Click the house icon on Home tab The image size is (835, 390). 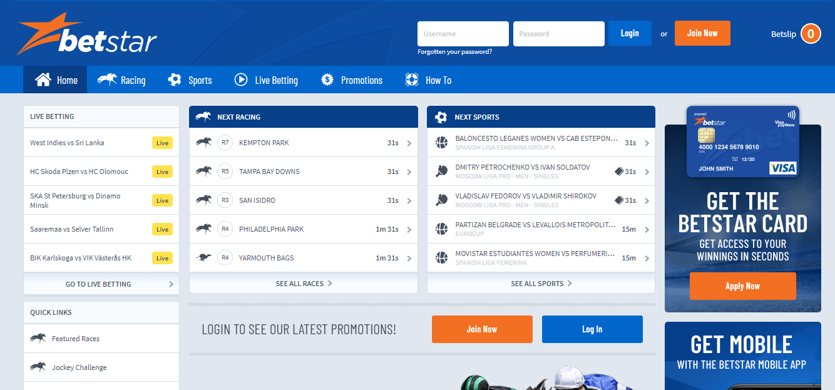43,80
